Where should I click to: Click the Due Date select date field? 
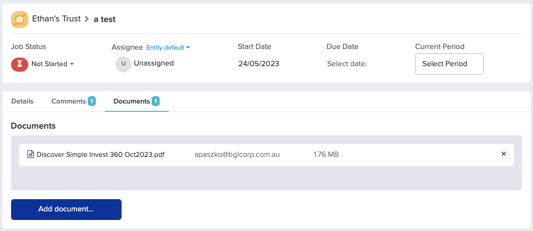pos(348,64)
